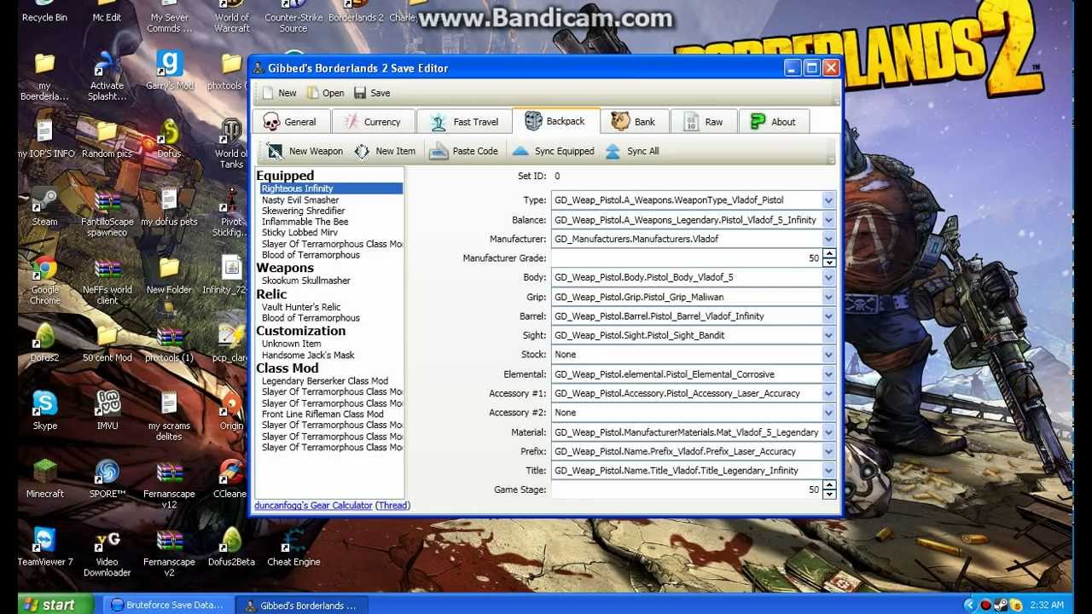Click the Save toolbar button
Viewport: 1092px width, 614px height.
[x=372, y=93]
